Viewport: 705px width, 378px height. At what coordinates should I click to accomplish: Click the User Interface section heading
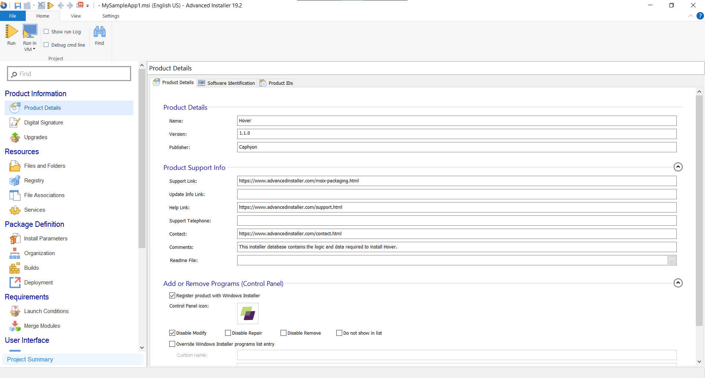tap(27, 340)
